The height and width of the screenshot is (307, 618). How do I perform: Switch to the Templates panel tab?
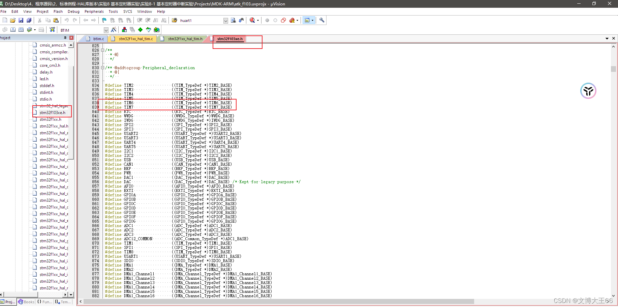pos(63,302)
